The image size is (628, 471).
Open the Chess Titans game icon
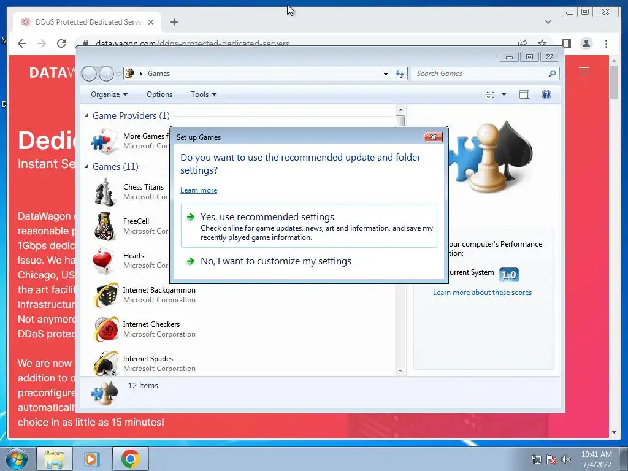coord(105,192)
